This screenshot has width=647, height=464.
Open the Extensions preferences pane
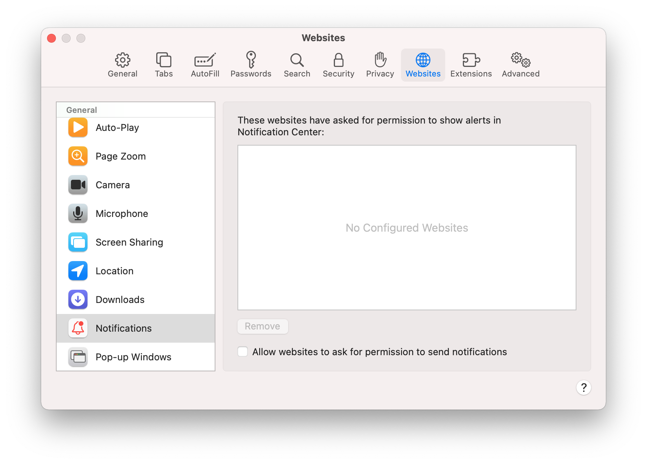coord(471,65)
